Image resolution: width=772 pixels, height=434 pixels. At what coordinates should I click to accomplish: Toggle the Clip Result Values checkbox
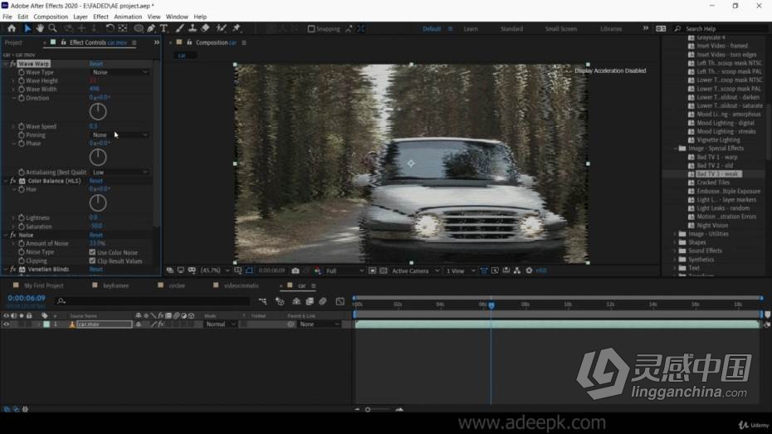[92, 261]
